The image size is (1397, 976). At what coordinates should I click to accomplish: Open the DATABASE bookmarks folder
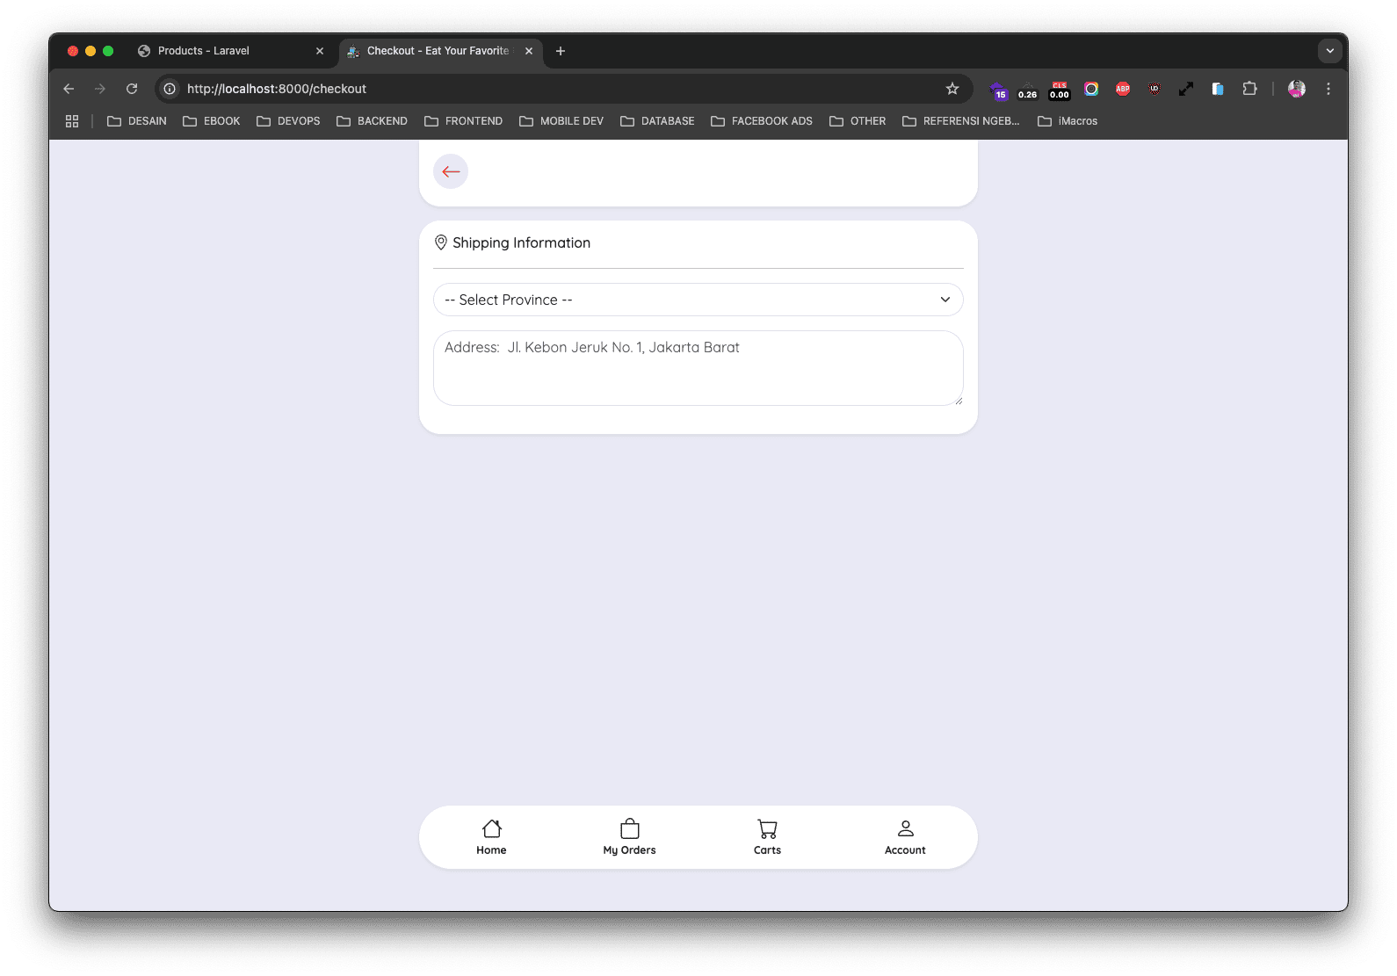(x=657, y=121)
